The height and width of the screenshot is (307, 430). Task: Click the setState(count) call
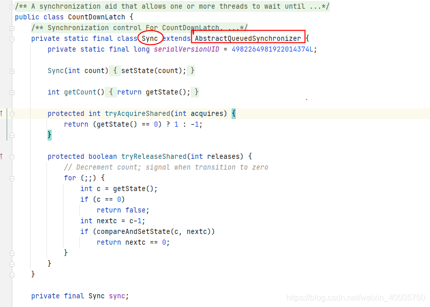coord(153,70)
